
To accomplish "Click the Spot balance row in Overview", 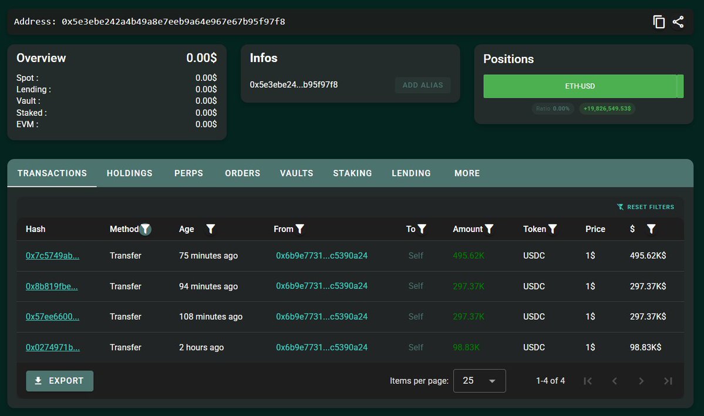I will pyautogui.click(x=117, y=78).
